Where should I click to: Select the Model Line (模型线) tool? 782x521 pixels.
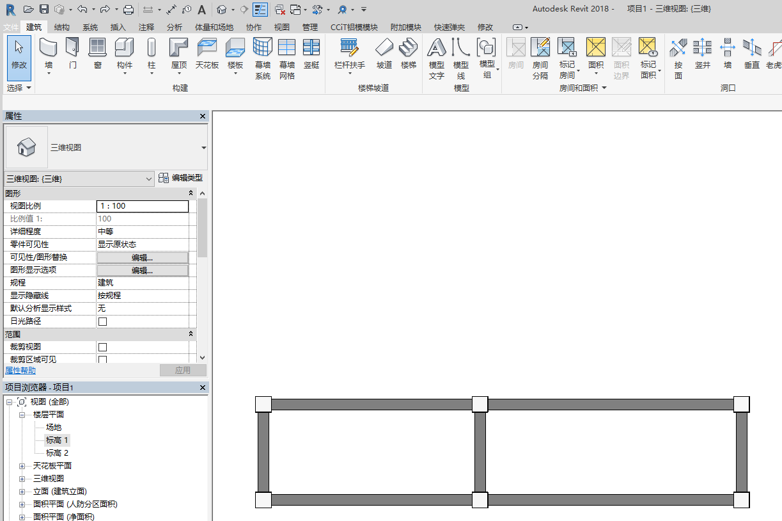[x=461, y=58]
